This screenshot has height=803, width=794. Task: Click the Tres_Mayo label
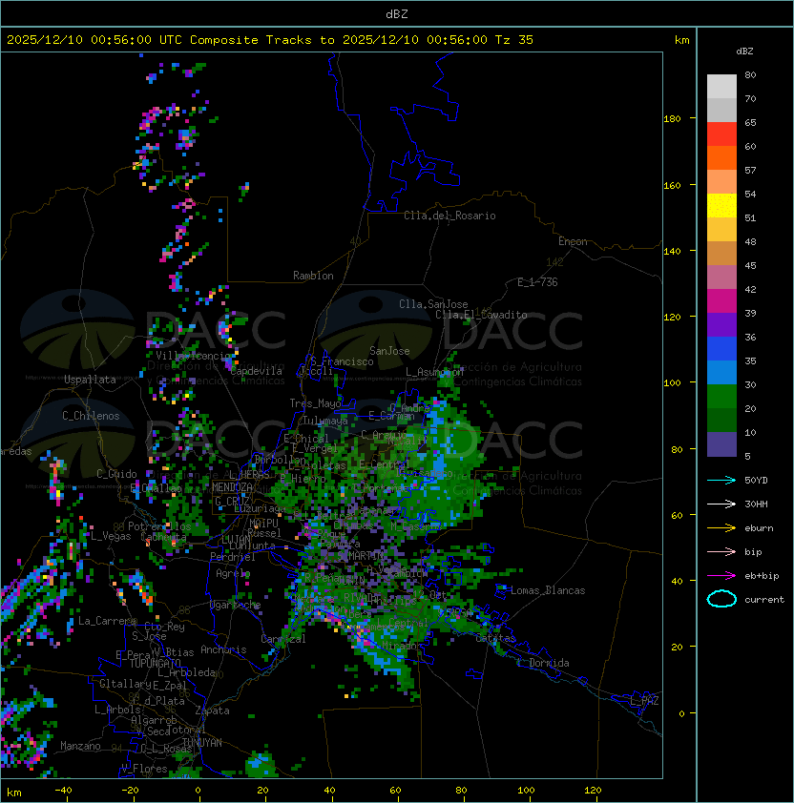point(315,403)
